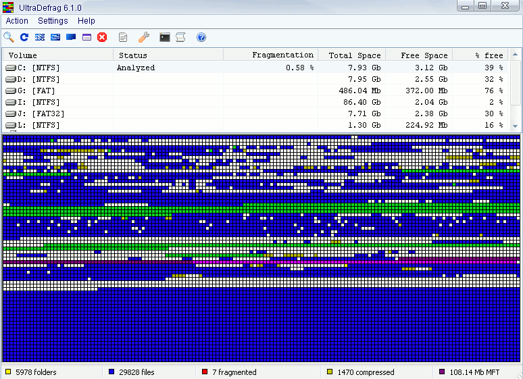Screen dimensions: 523x379
Task: Run Full optimization solid blue icon
Action: (71, 37)
